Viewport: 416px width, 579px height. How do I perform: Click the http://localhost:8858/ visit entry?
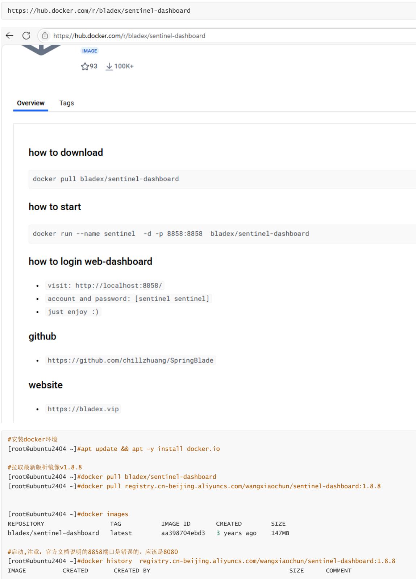(105, 286)
